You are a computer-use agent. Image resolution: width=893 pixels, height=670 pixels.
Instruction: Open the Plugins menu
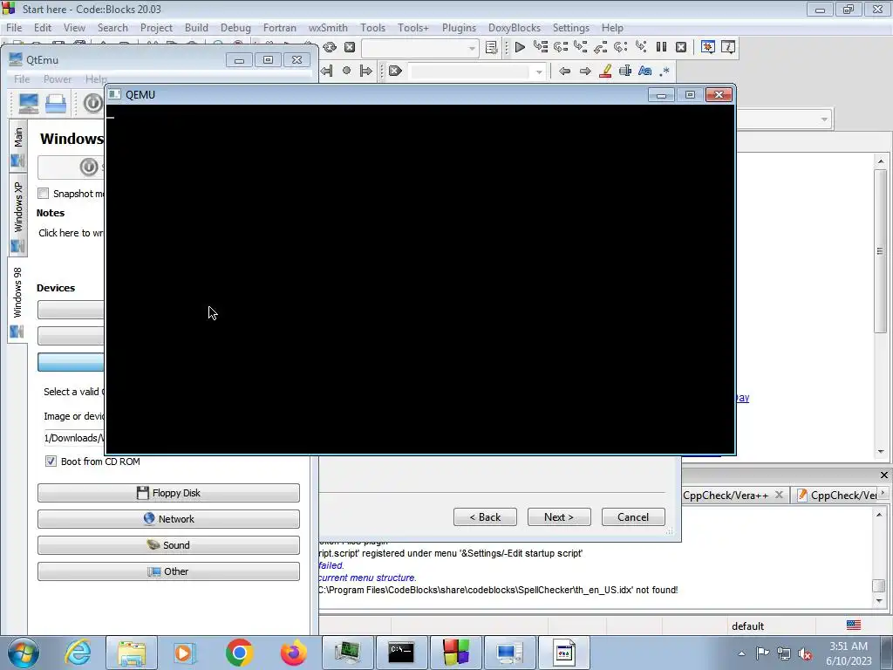point(459,28)
